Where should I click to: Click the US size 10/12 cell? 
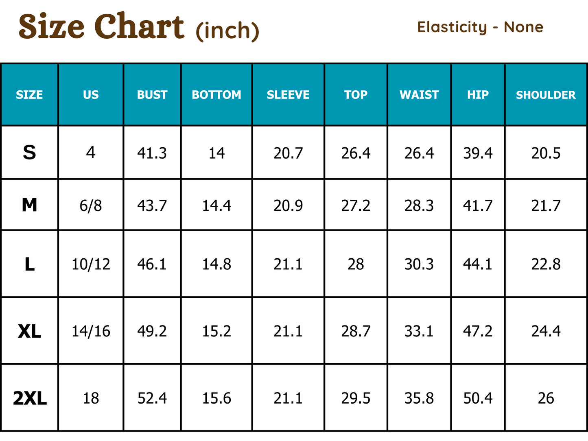[91, 264]
